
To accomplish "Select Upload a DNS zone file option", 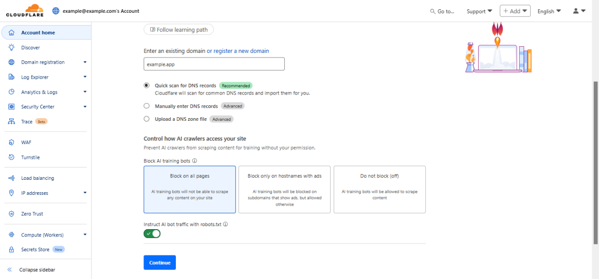I will pos(147,119).
